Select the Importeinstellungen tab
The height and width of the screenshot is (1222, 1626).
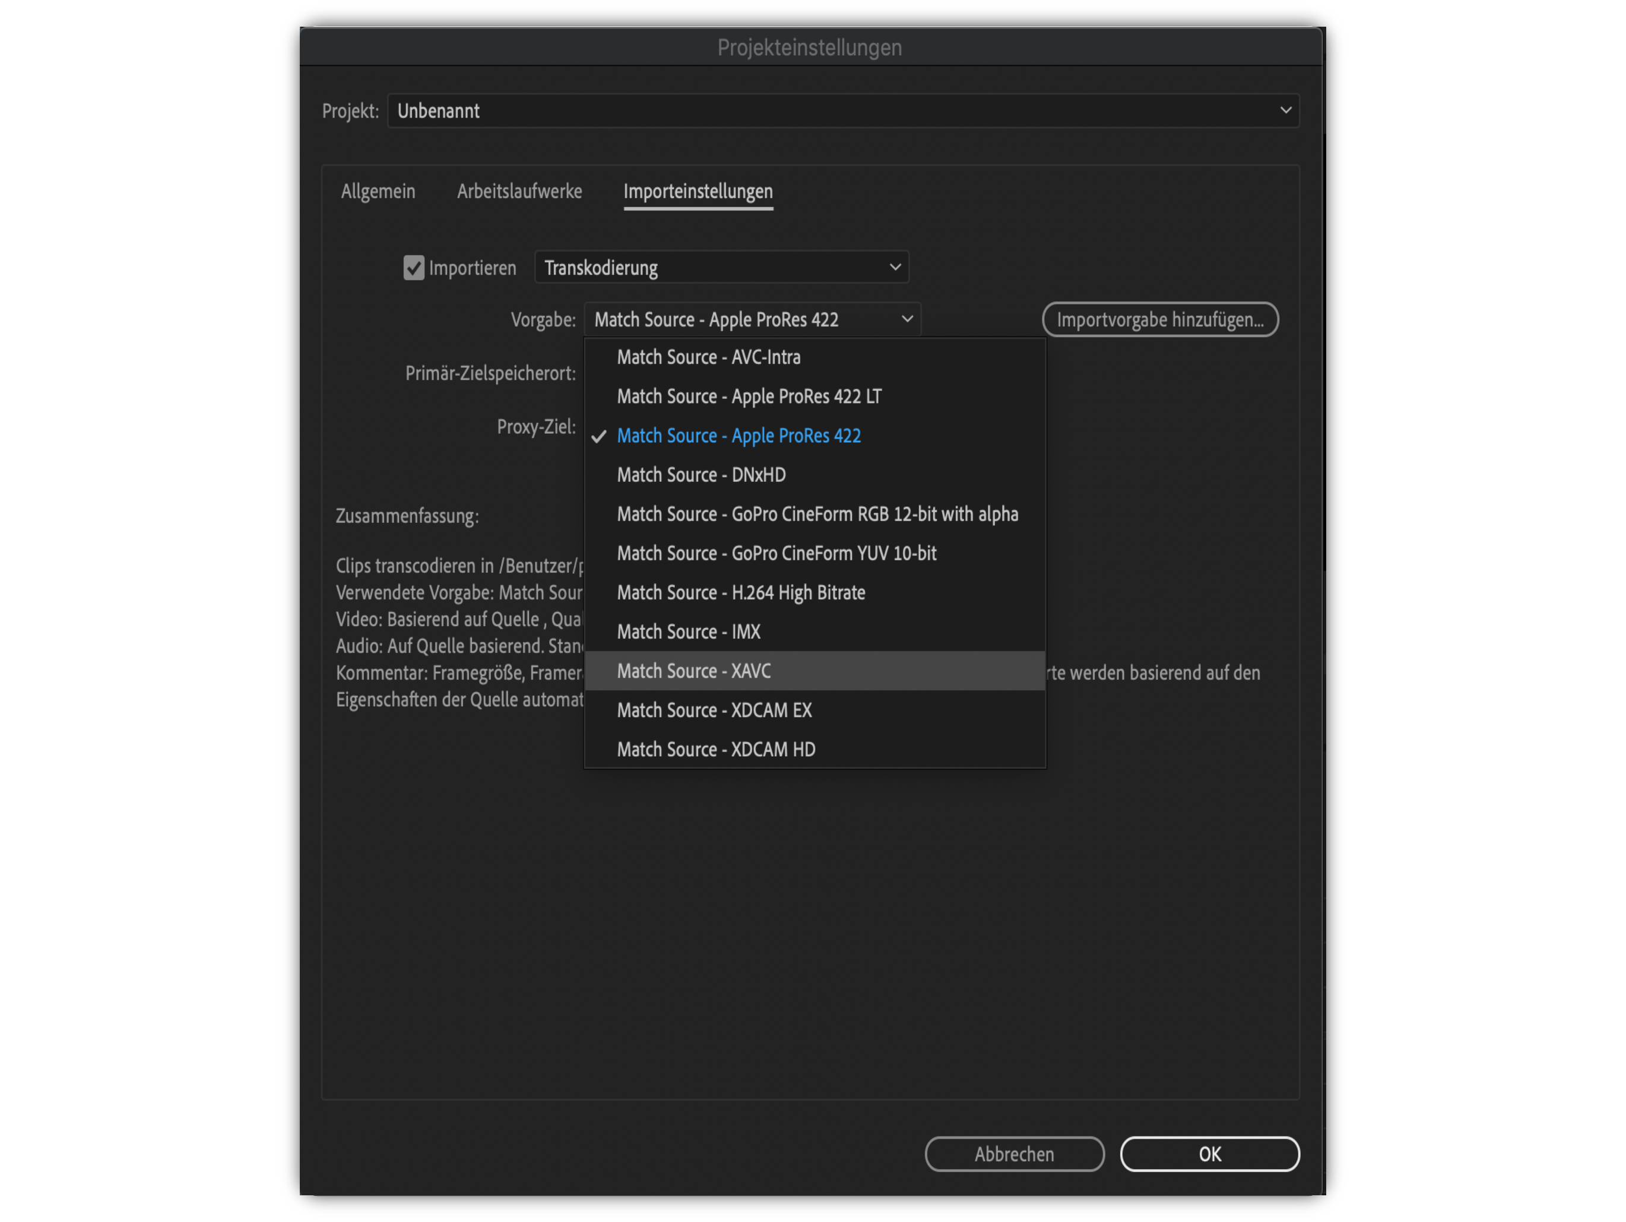coord(698,192)
